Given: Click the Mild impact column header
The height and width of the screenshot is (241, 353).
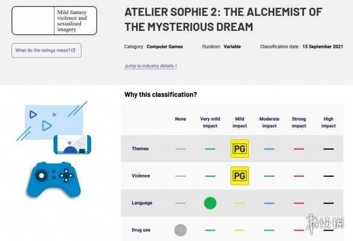Looking at the screenshot, I should [x=239, y=122].
